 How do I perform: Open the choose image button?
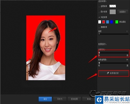pos(122,12)
